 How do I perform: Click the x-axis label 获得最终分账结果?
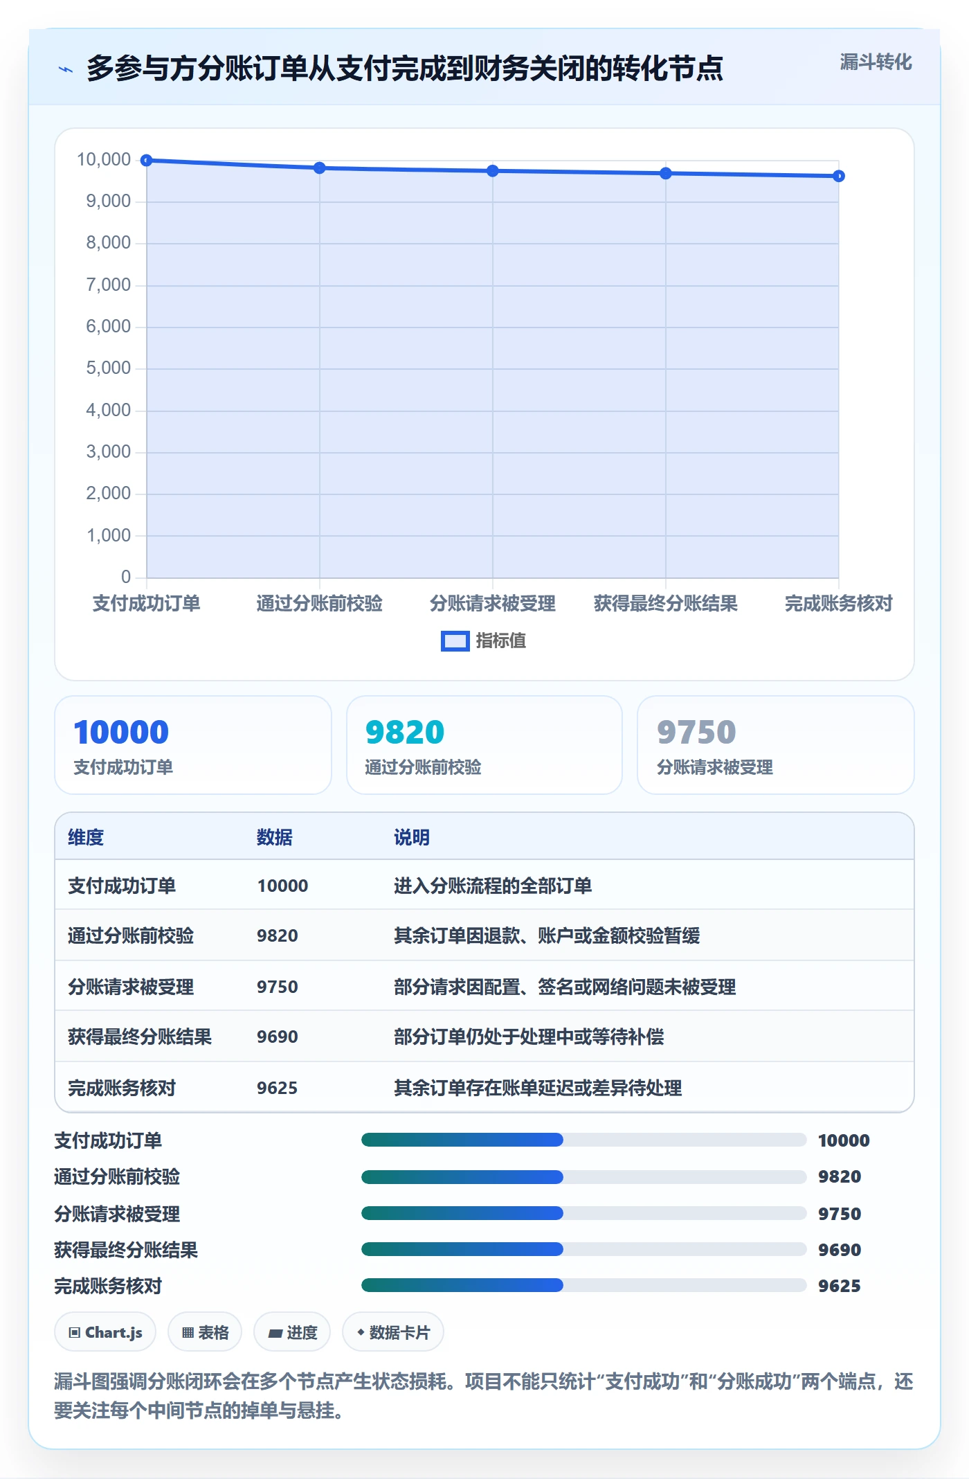[x=666, y=604]
